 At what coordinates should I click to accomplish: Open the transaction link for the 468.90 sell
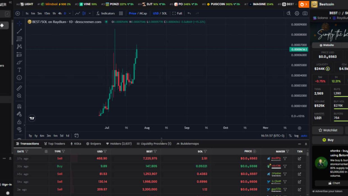(x=299, y=158)
